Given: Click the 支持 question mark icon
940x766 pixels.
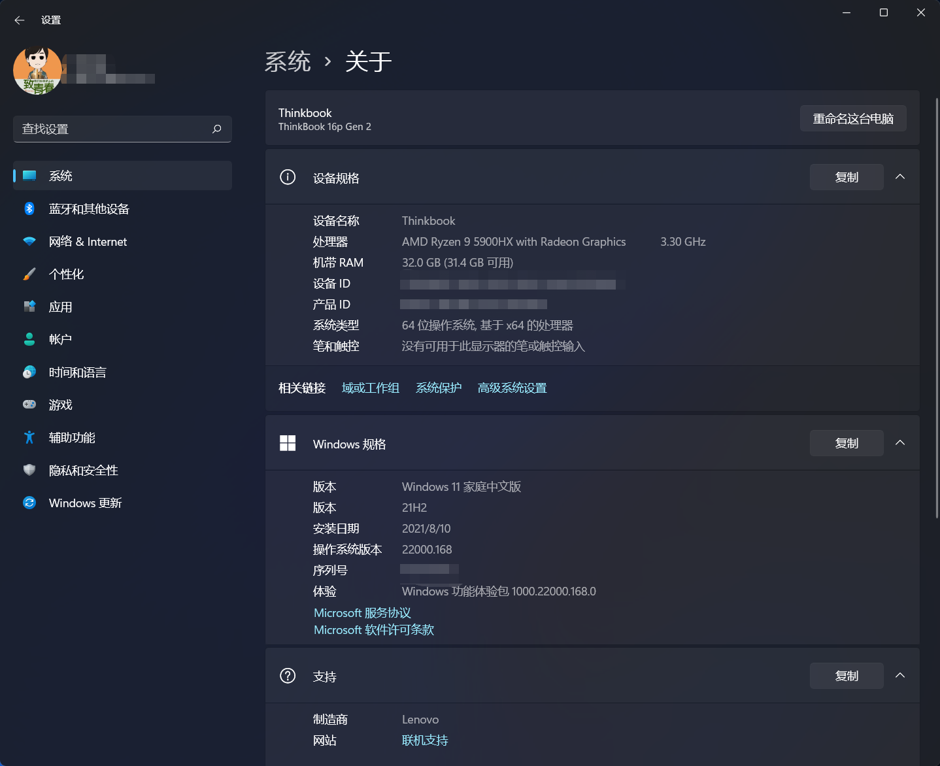Looking at the screenshot, I should click(x=288, y=676).
